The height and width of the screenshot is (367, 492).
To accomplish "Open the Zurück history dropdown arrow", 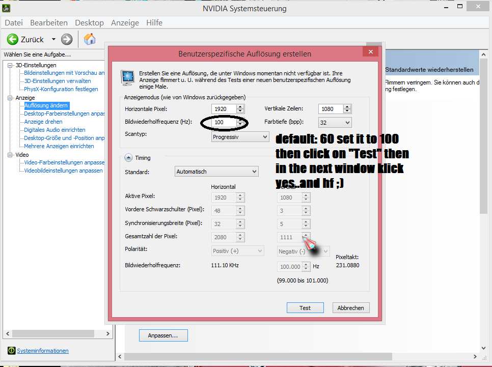I will click(x=53, y=40).
